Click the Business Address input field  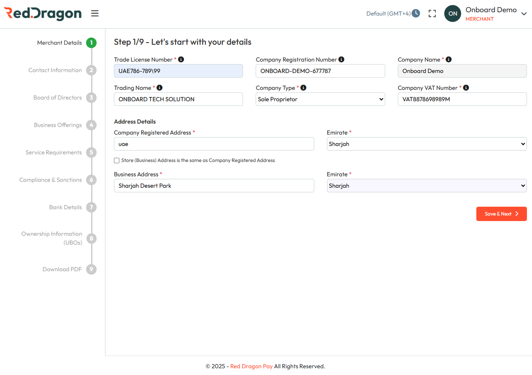214,186
